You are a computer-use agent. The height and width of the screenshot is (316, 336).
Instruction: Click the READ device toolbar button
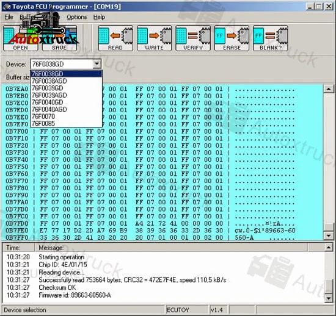click(x=115, y=38)
